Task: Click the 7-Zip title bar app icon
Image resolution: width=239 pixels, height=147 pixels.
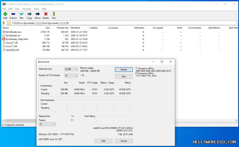Action: 4,4
